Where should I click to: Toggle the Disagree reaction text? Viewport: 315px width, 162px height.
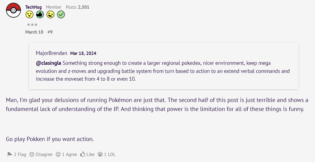click(x=44, y=154)
